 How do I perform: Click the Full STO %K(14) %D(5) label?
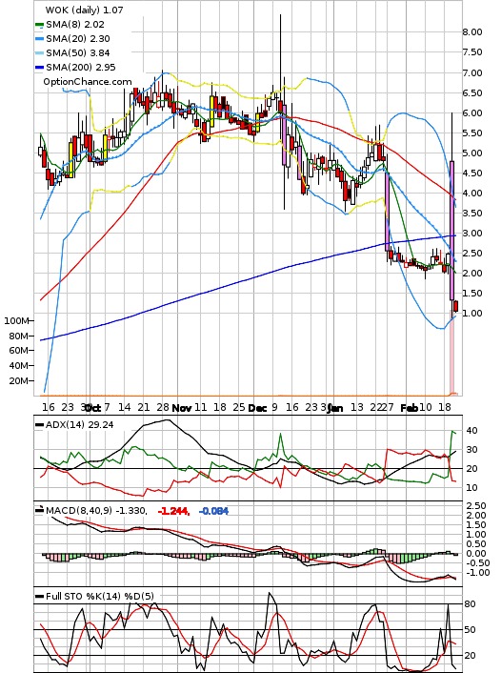[x=99, y=596]
